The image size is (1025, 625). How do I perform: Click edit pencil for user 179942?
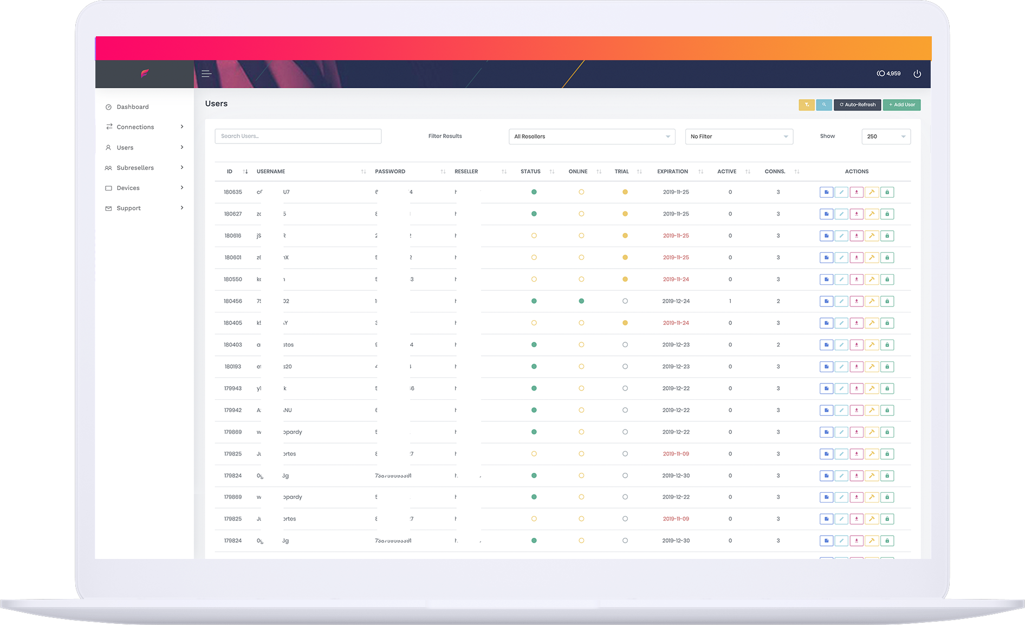841,411
